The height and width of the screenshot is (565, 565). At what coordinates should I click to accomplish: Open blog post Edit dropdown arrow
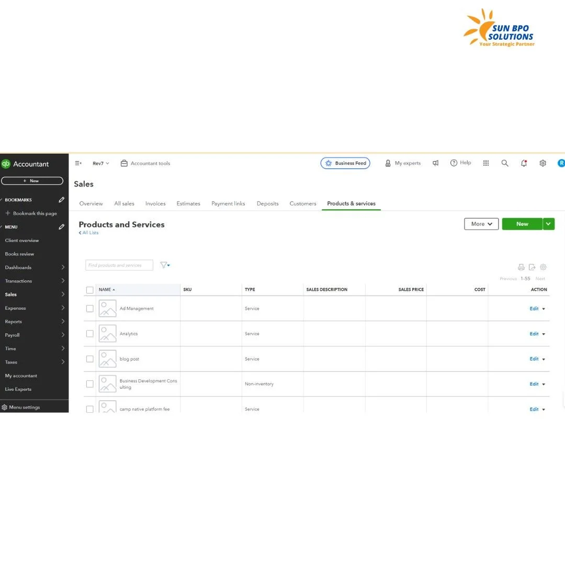tap(544, 359)
